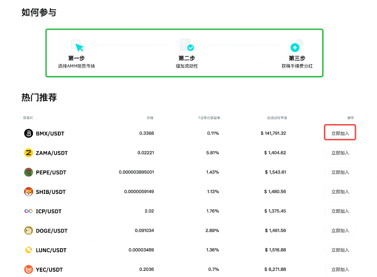Viewport: 377px width, 277px height.
Task: Click the BMX coin logo icon
Action: coord(28,133)
